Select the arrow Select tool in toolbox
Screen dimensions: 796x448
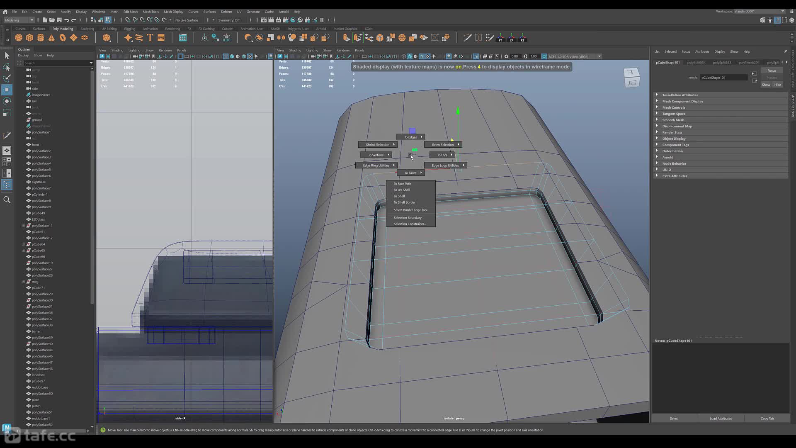pyautogui.click(x=7, y=56)
